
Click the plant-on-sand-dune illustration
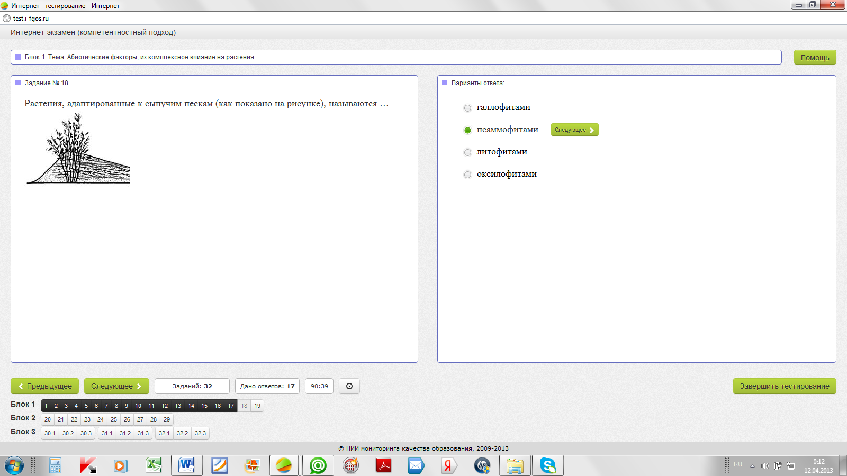(78, 149)
